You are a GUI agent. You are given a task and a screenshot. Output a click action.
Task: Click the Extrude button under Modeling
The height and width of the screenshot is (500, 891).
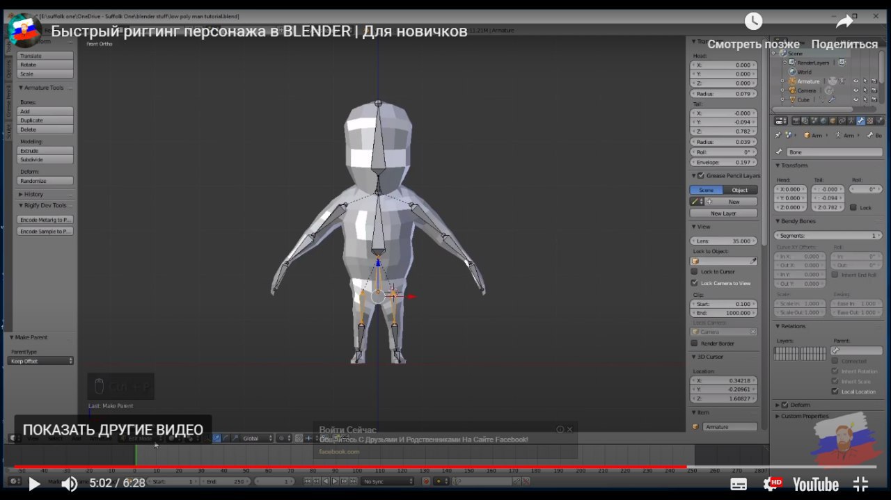pos(45,151)
